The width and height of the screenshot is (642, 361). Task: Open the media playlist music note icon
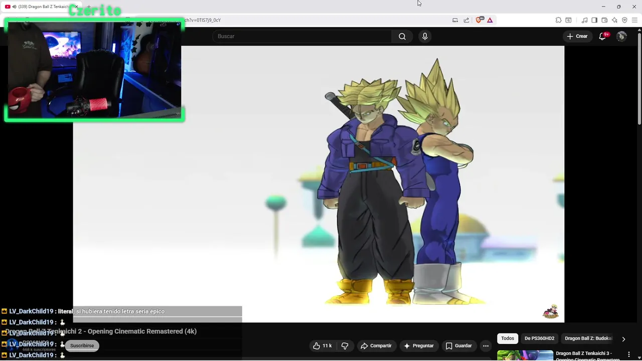click(x=584, y=20)
